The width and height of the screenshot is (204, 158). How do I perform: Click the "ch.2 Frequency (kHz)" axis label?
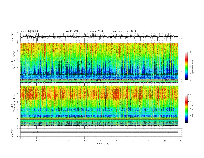click(13, 103)
